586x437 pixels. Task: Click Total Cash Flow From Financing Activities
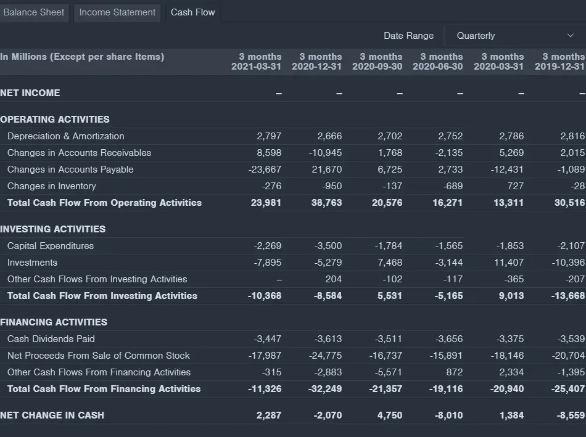coord(104,389)
